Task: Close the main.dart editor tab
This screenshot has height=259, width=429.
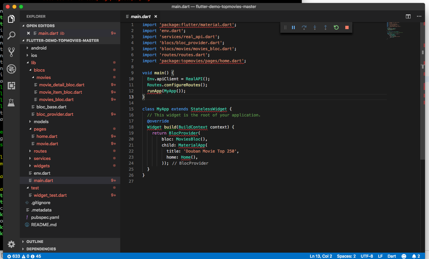Action: [156, 16]
